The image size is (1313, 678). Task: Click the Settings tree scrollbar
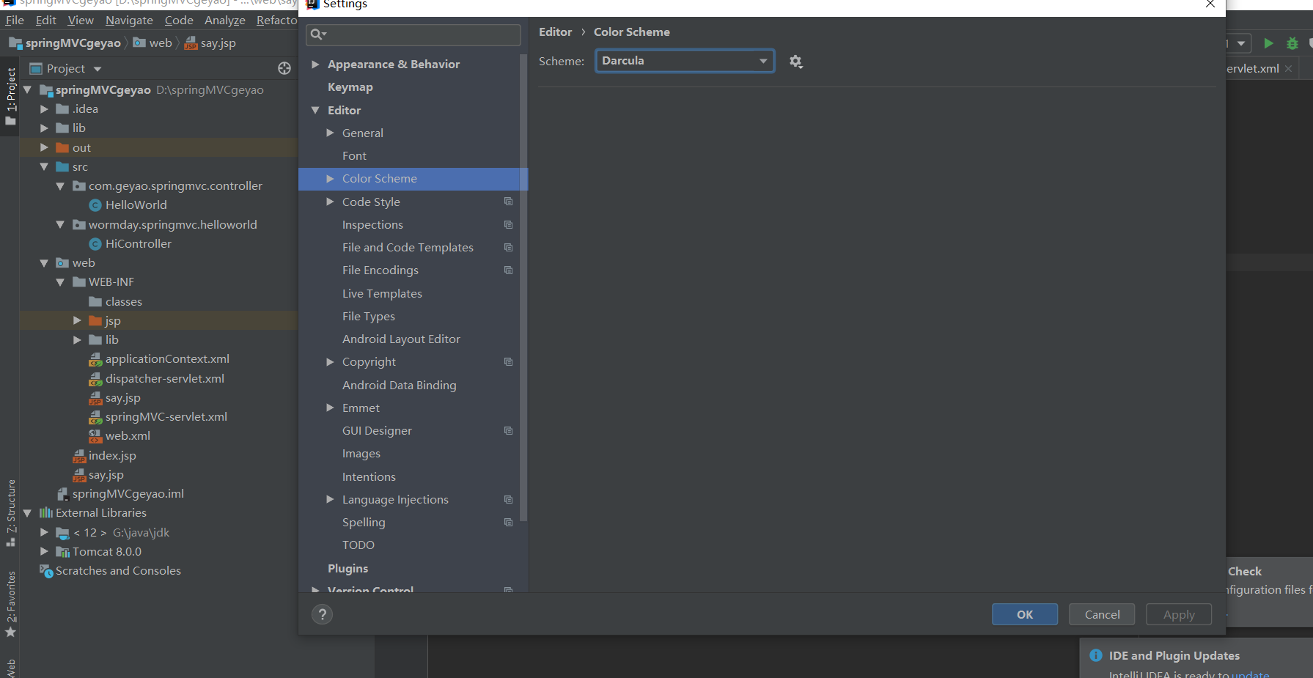tap(523, 287)
